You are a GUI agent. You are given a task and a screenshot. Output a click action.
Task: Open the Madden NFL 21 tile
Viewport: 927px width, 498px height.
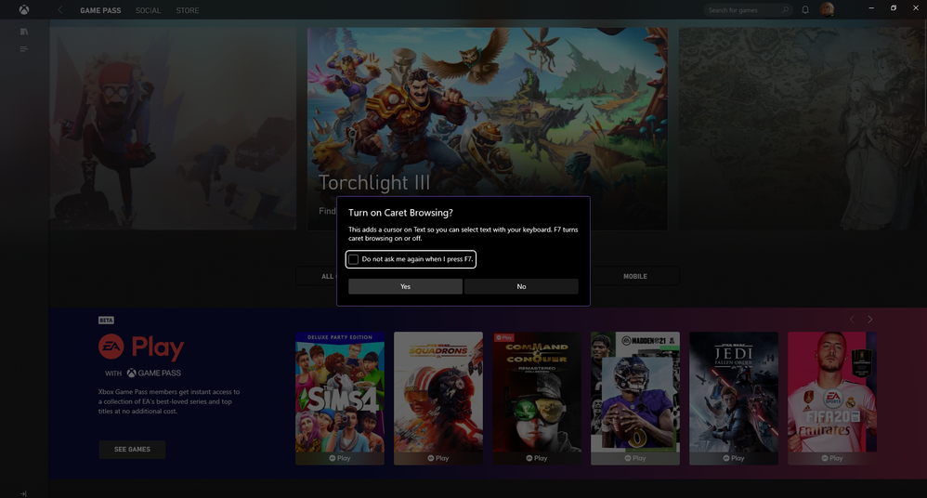(635, 398)
